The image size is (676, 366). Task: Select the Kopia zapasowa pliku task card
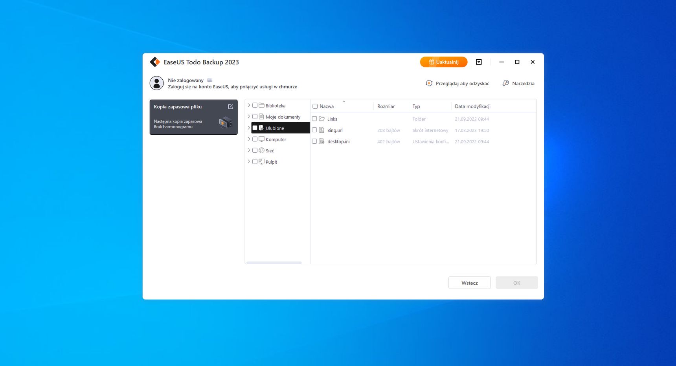(193, 117)
